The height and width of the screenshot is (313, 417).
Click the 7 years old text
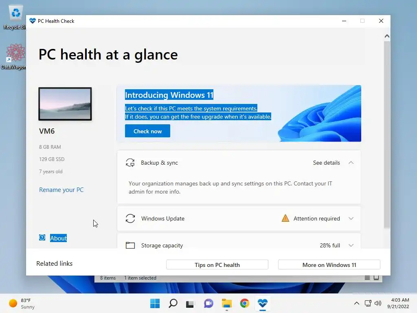pyautogui.click(x=51, y=172)
